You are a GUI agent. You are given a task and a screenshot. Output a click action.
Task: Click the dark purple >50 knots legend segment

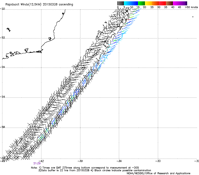[186, 3]
